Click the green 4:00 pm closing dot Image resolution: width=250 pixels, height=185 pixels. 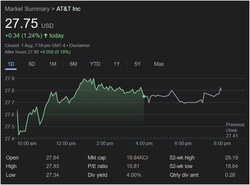(x=144, y=96)
